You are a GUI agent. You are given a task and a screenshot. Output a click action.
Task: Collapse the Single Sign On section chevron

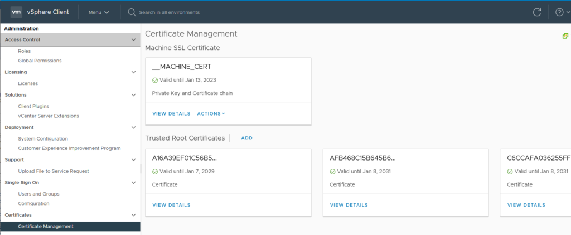(x=133, y=182)
